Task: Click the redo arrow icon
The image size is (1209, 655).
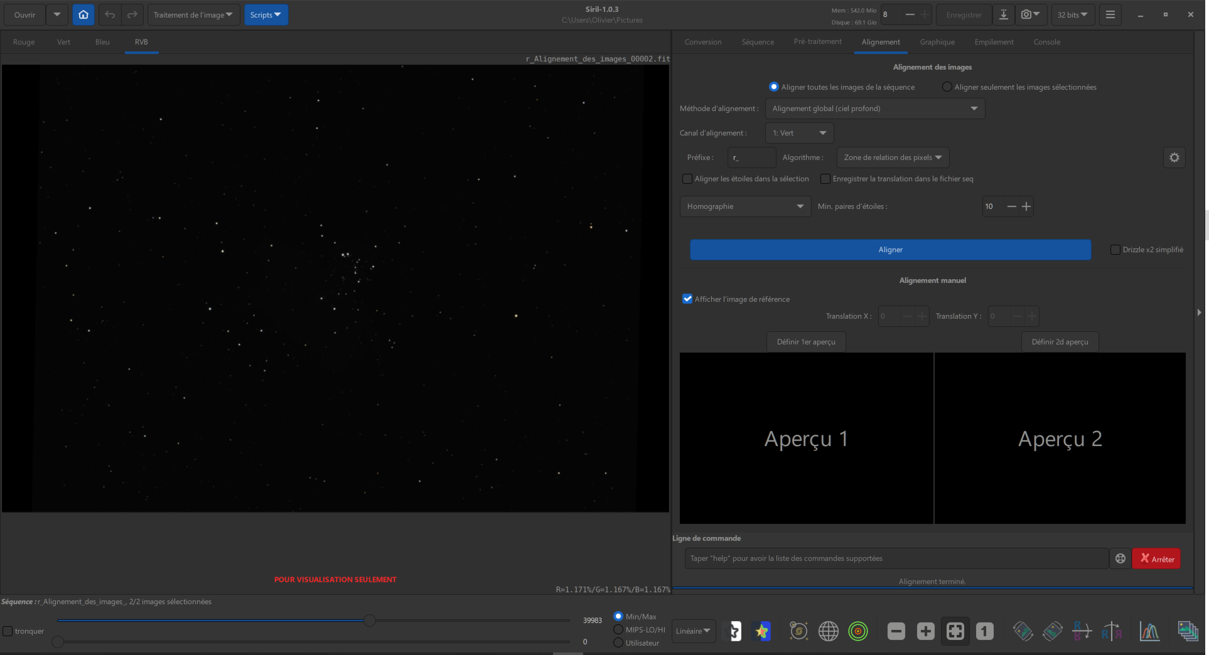Action: [132, 14]
